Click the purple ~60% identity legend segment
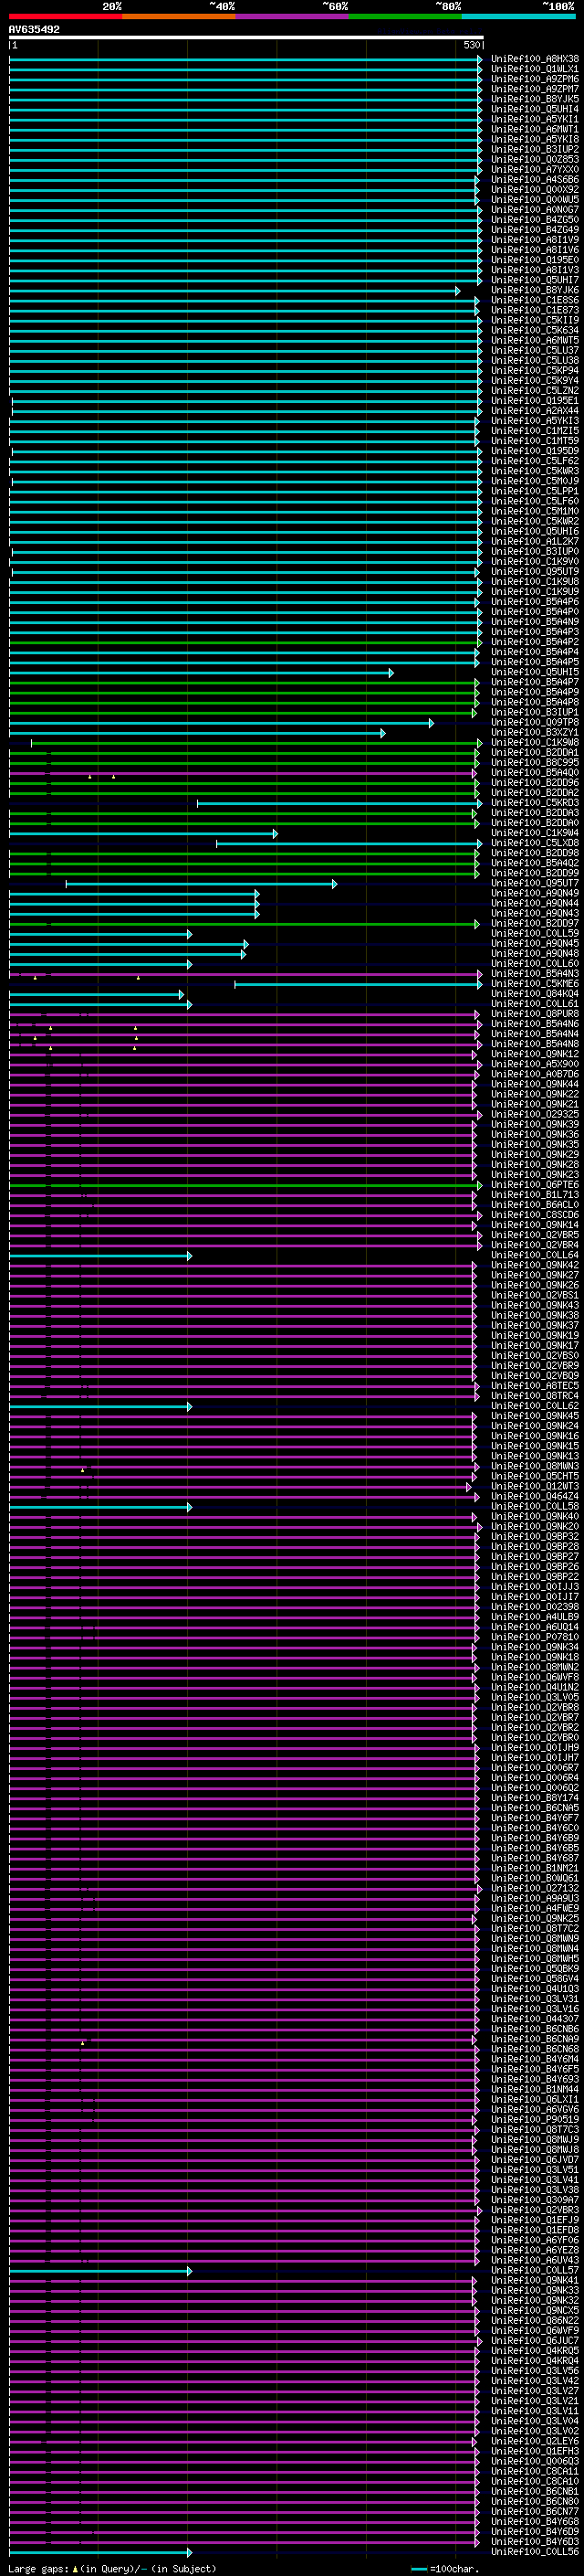This screenshot has height=2576, width=584. click(x=293, y=16)
